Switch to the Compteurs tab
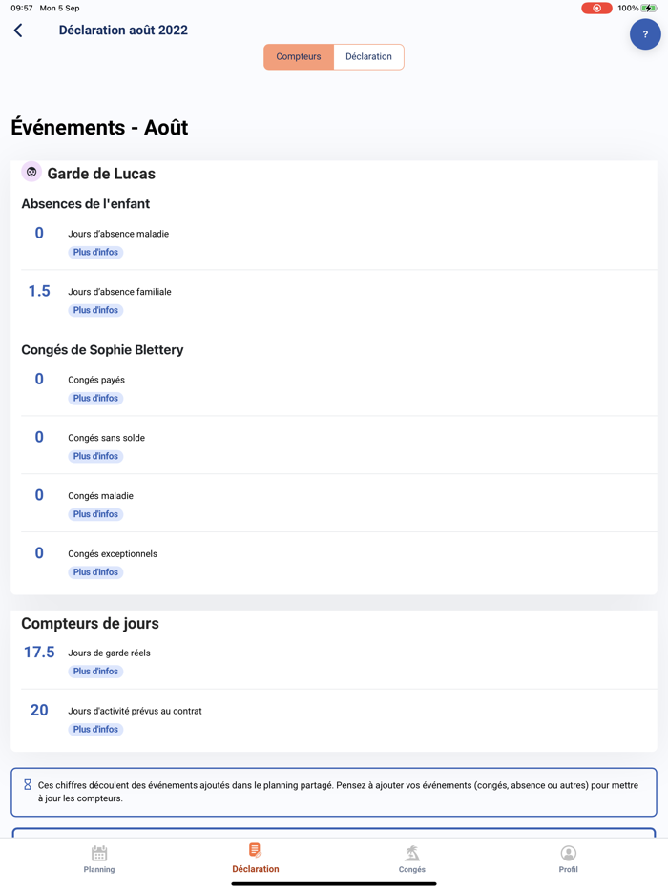This screenshot has width=668, height=891. tap(299, 56)
